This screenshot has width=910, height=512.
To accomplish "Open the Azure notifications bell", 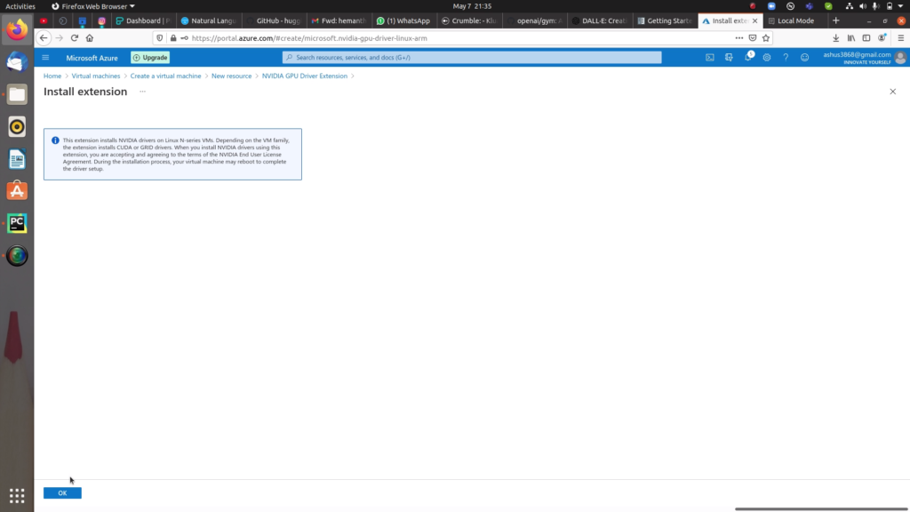I will [749, 57].
